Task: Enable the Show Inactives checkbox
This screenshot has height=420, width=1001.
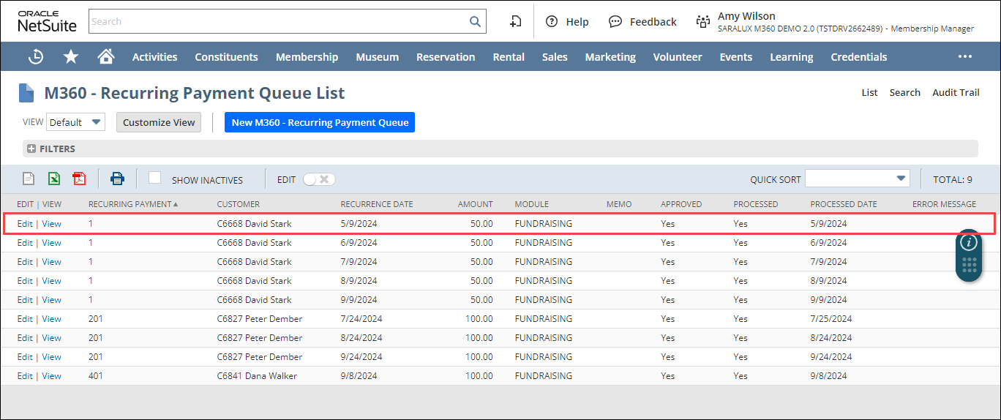Action: pos(154,178)
